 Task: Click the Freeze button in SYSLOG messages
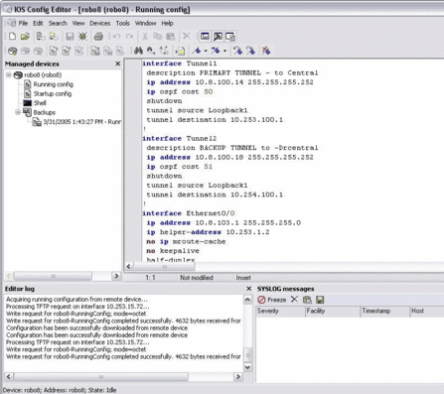[x=272, y=300]
